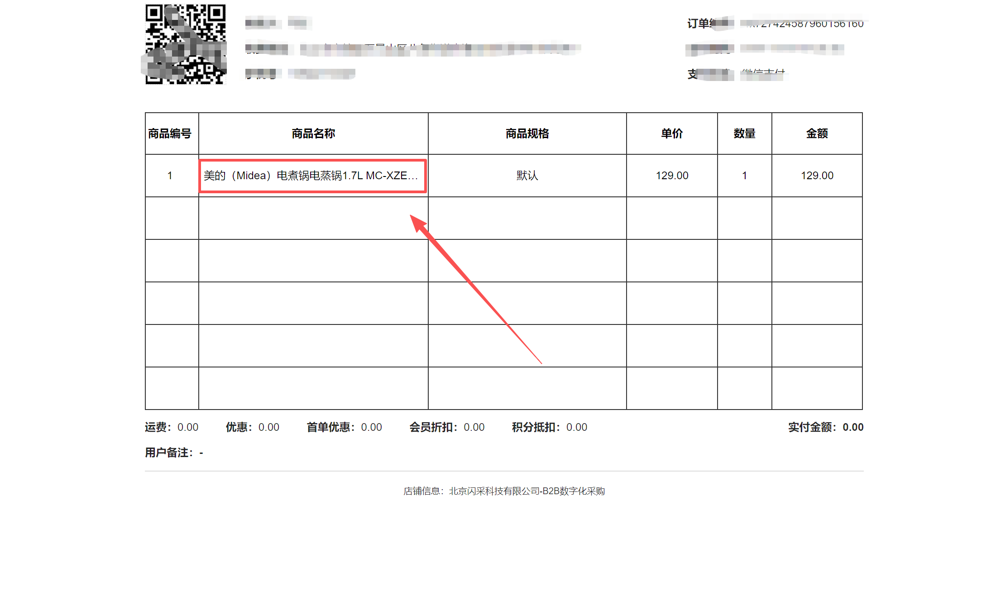The image size is (991, 615).
Task: Click the 运费 0.00 label
Action: (x=172, y=427)
